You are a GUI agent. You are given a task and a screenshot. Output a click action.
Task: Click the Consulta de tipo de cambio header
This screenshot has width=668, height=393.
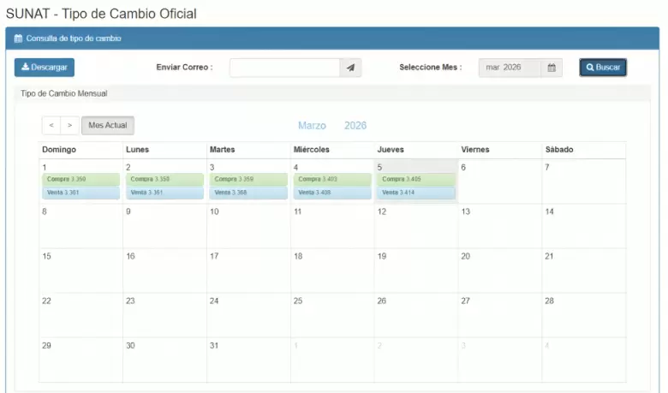(74, 39)
